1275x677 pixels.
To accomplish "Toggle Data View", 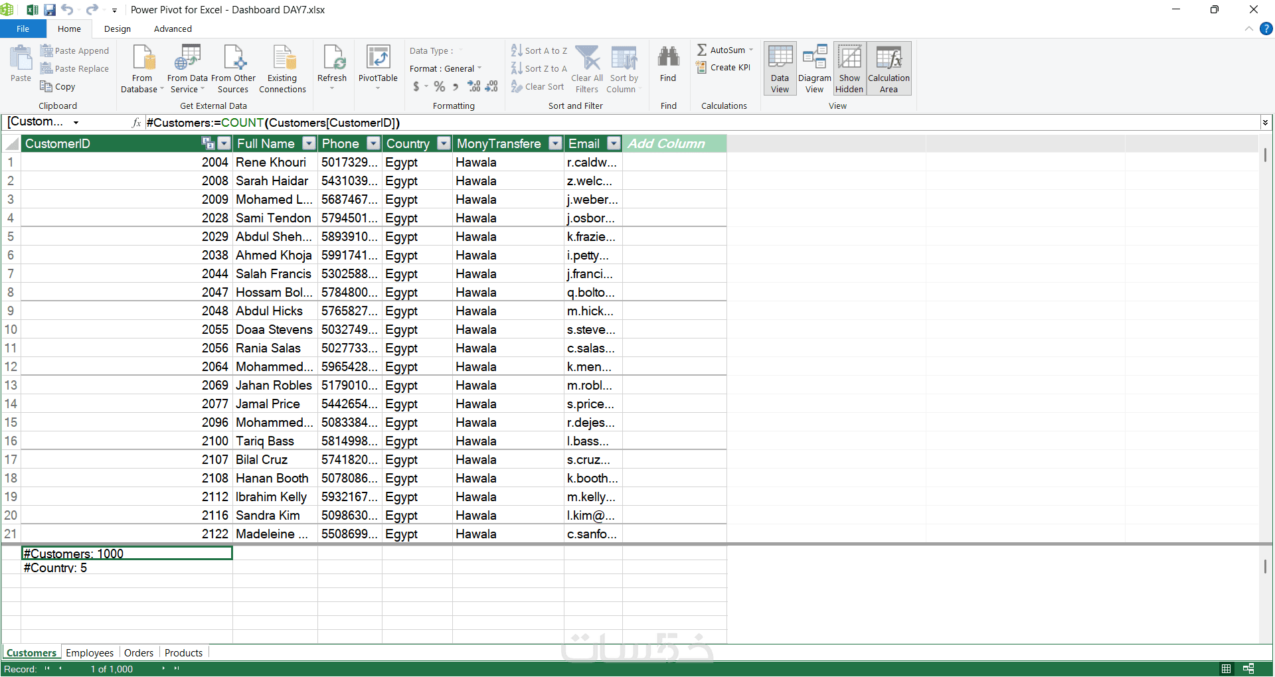I will pyautogui.click(x=780, y=69).
